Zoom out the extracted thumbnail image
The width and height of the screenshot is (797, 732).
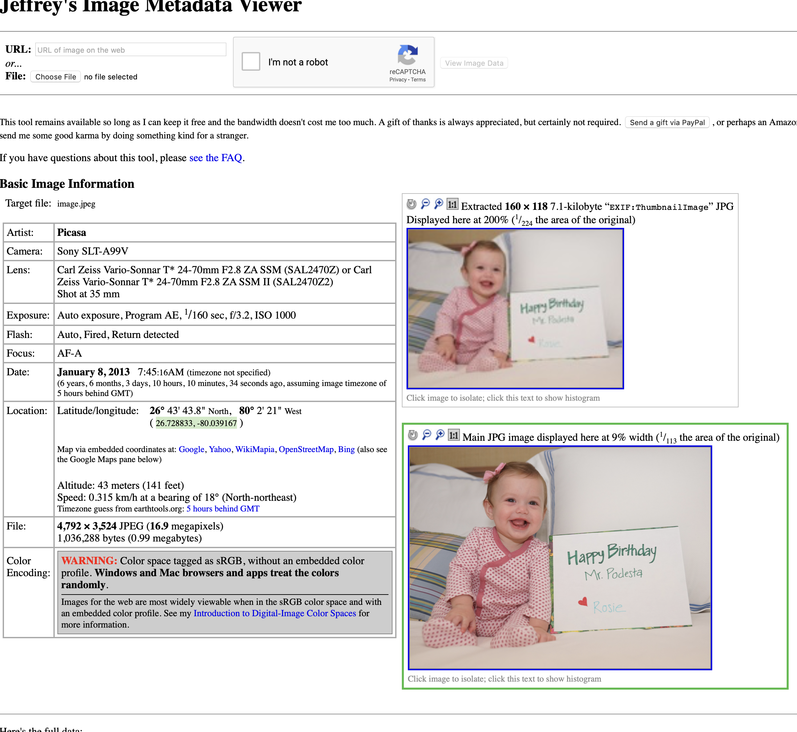[x=425, y=204]
